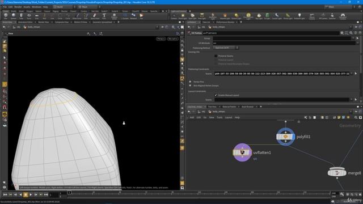Toggle the Vertex Pins checkbox
This screenshot has height=204, width=363.
(190, 82)
